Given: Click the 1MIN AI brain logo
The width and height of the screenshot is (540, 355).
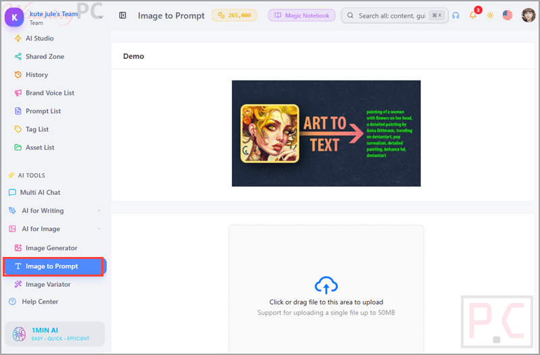Looking at the screenshot, I should click(19, 334).
